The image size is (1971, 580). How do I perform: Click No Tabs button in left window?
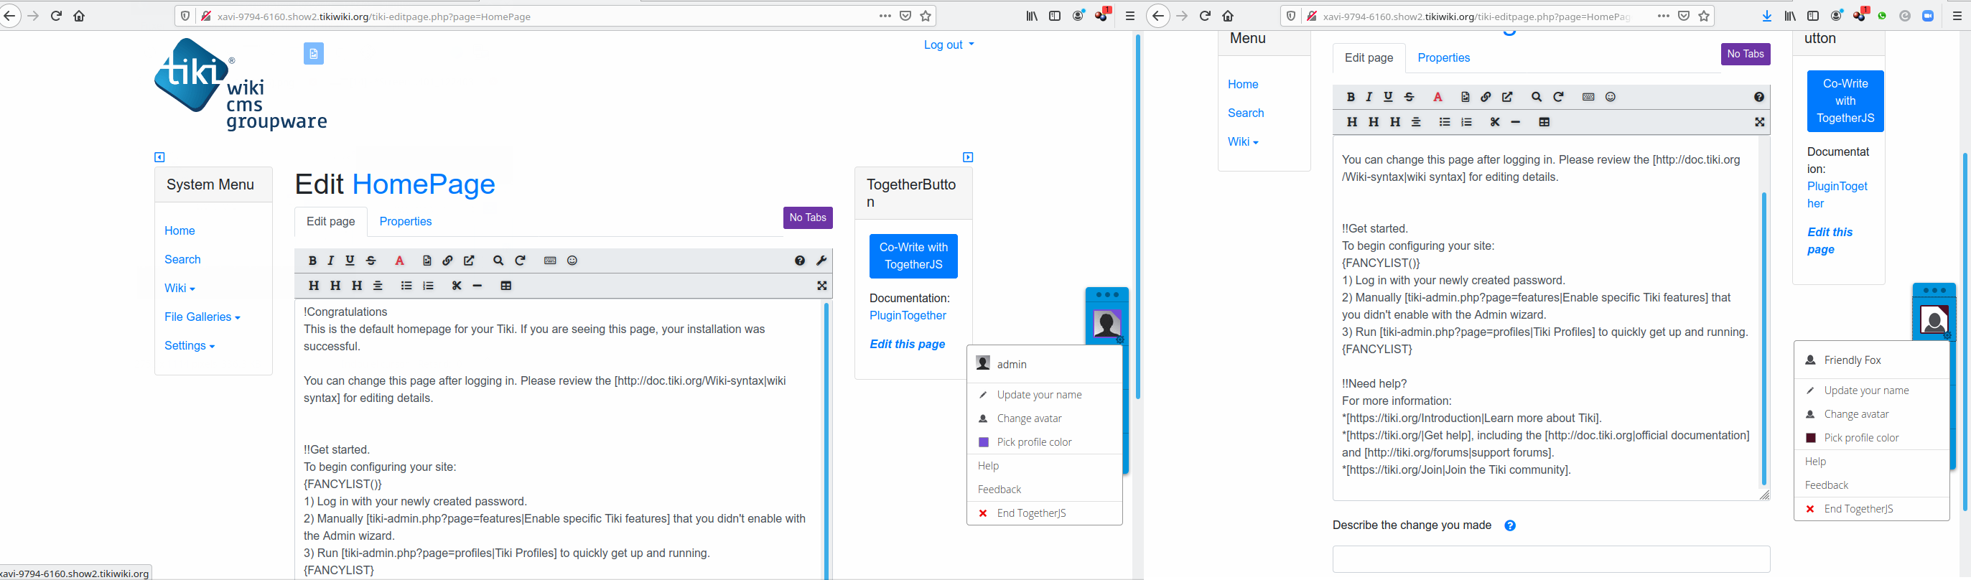point(808,218)
